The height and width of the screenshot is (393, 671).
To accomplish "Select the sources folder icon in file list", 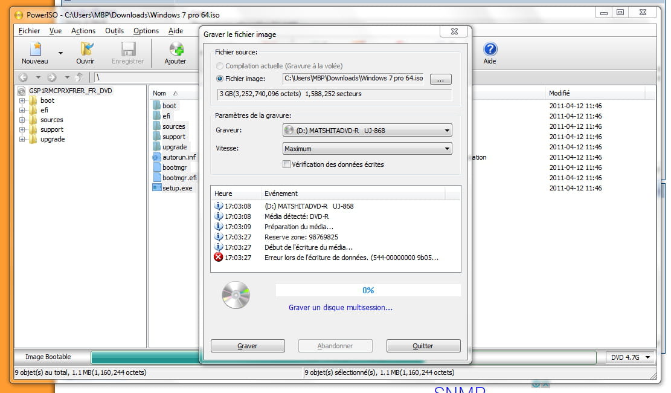I will [x=156, y=126].
